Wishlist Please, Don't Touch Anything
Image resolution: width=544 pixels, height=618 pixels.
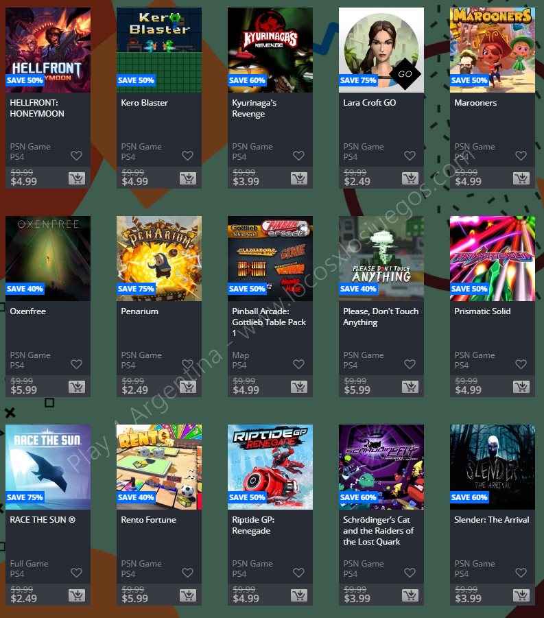(410, 365)
